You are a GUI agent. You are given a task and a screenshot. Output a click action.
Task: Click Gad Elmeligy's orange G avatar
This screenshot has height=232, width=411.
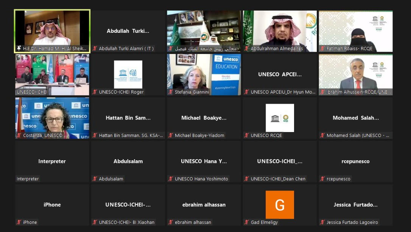[279, 204]
